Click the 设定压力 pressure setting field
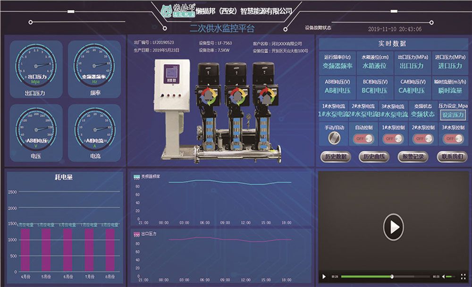The height and width of the screenshot is (287, 472). pos(453,115)
